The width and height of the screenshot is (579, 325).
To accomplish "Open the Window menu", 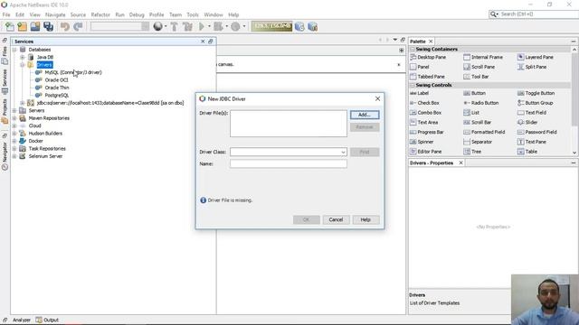I will coord(214,14).
